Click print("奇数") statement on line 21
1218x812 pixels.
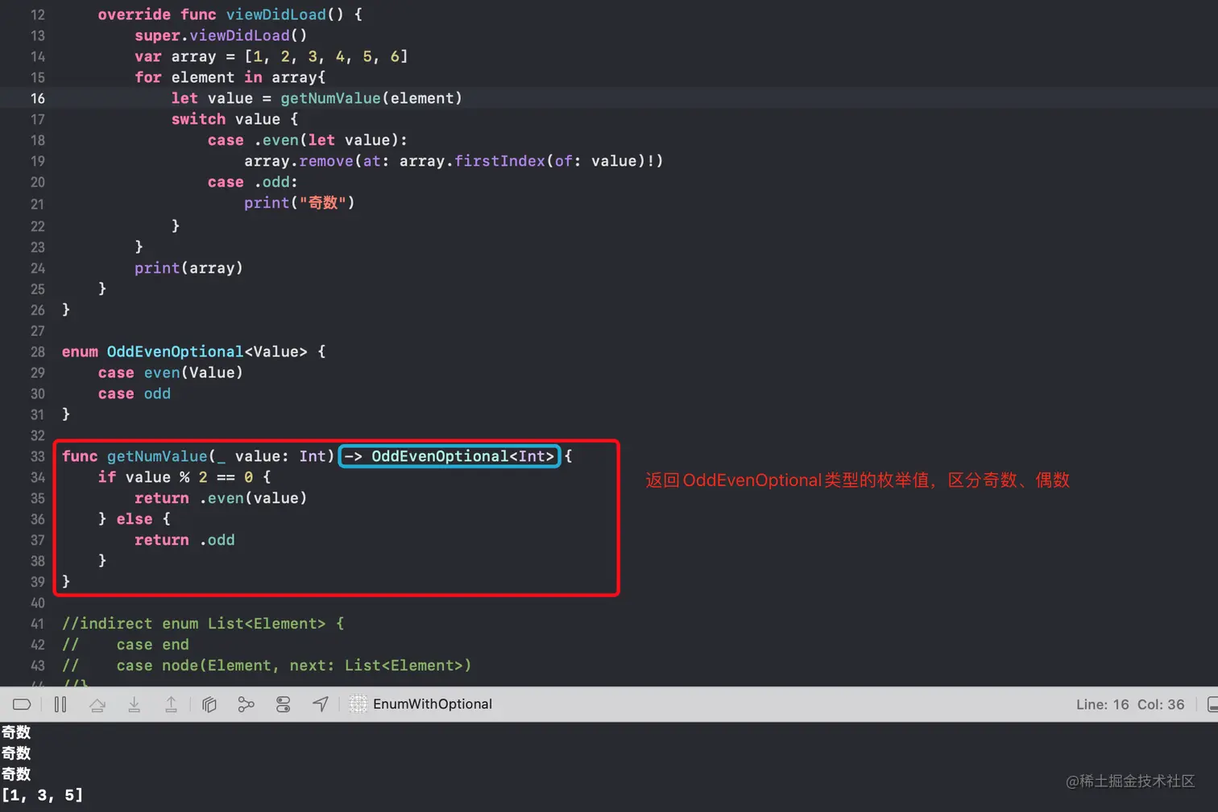point(300,203)
